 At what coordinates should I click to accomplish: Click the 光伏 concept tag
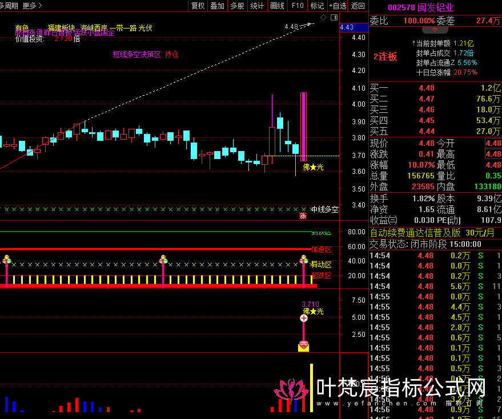coord(146,28)
